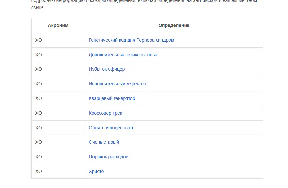Click the 'Акроним' column header
This screenshot has width=288, height=188.
(58, 25)
